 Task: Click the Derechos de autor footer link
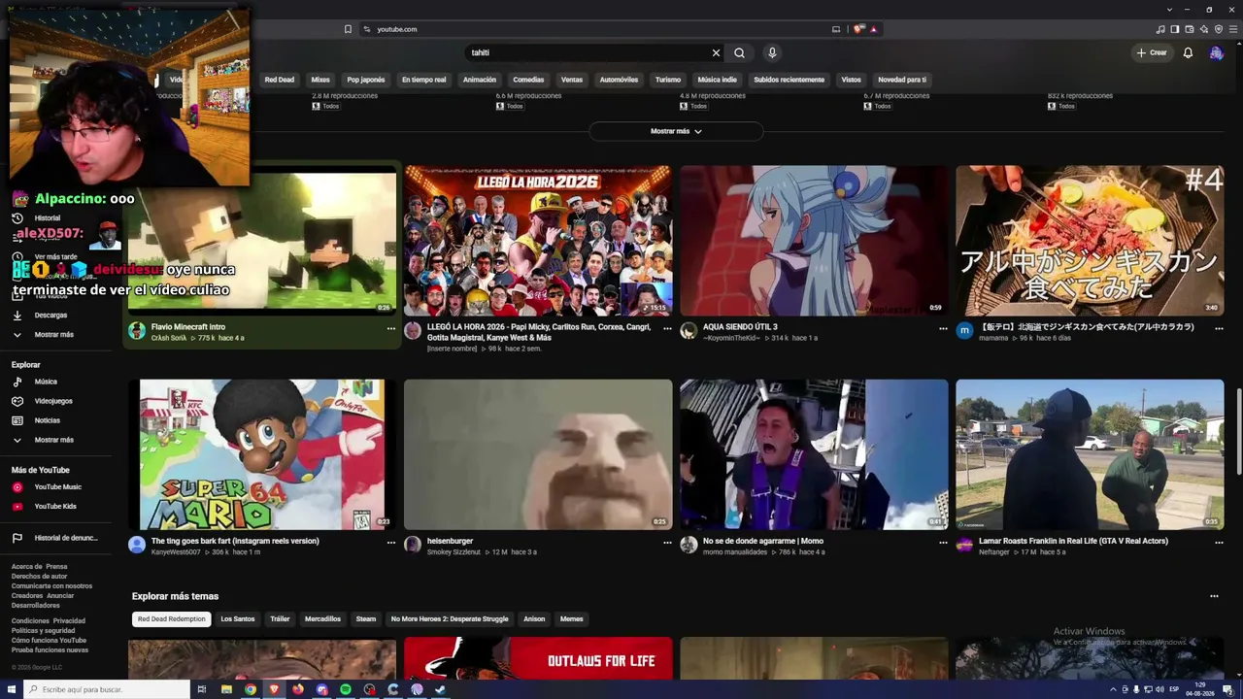[39, 577]
